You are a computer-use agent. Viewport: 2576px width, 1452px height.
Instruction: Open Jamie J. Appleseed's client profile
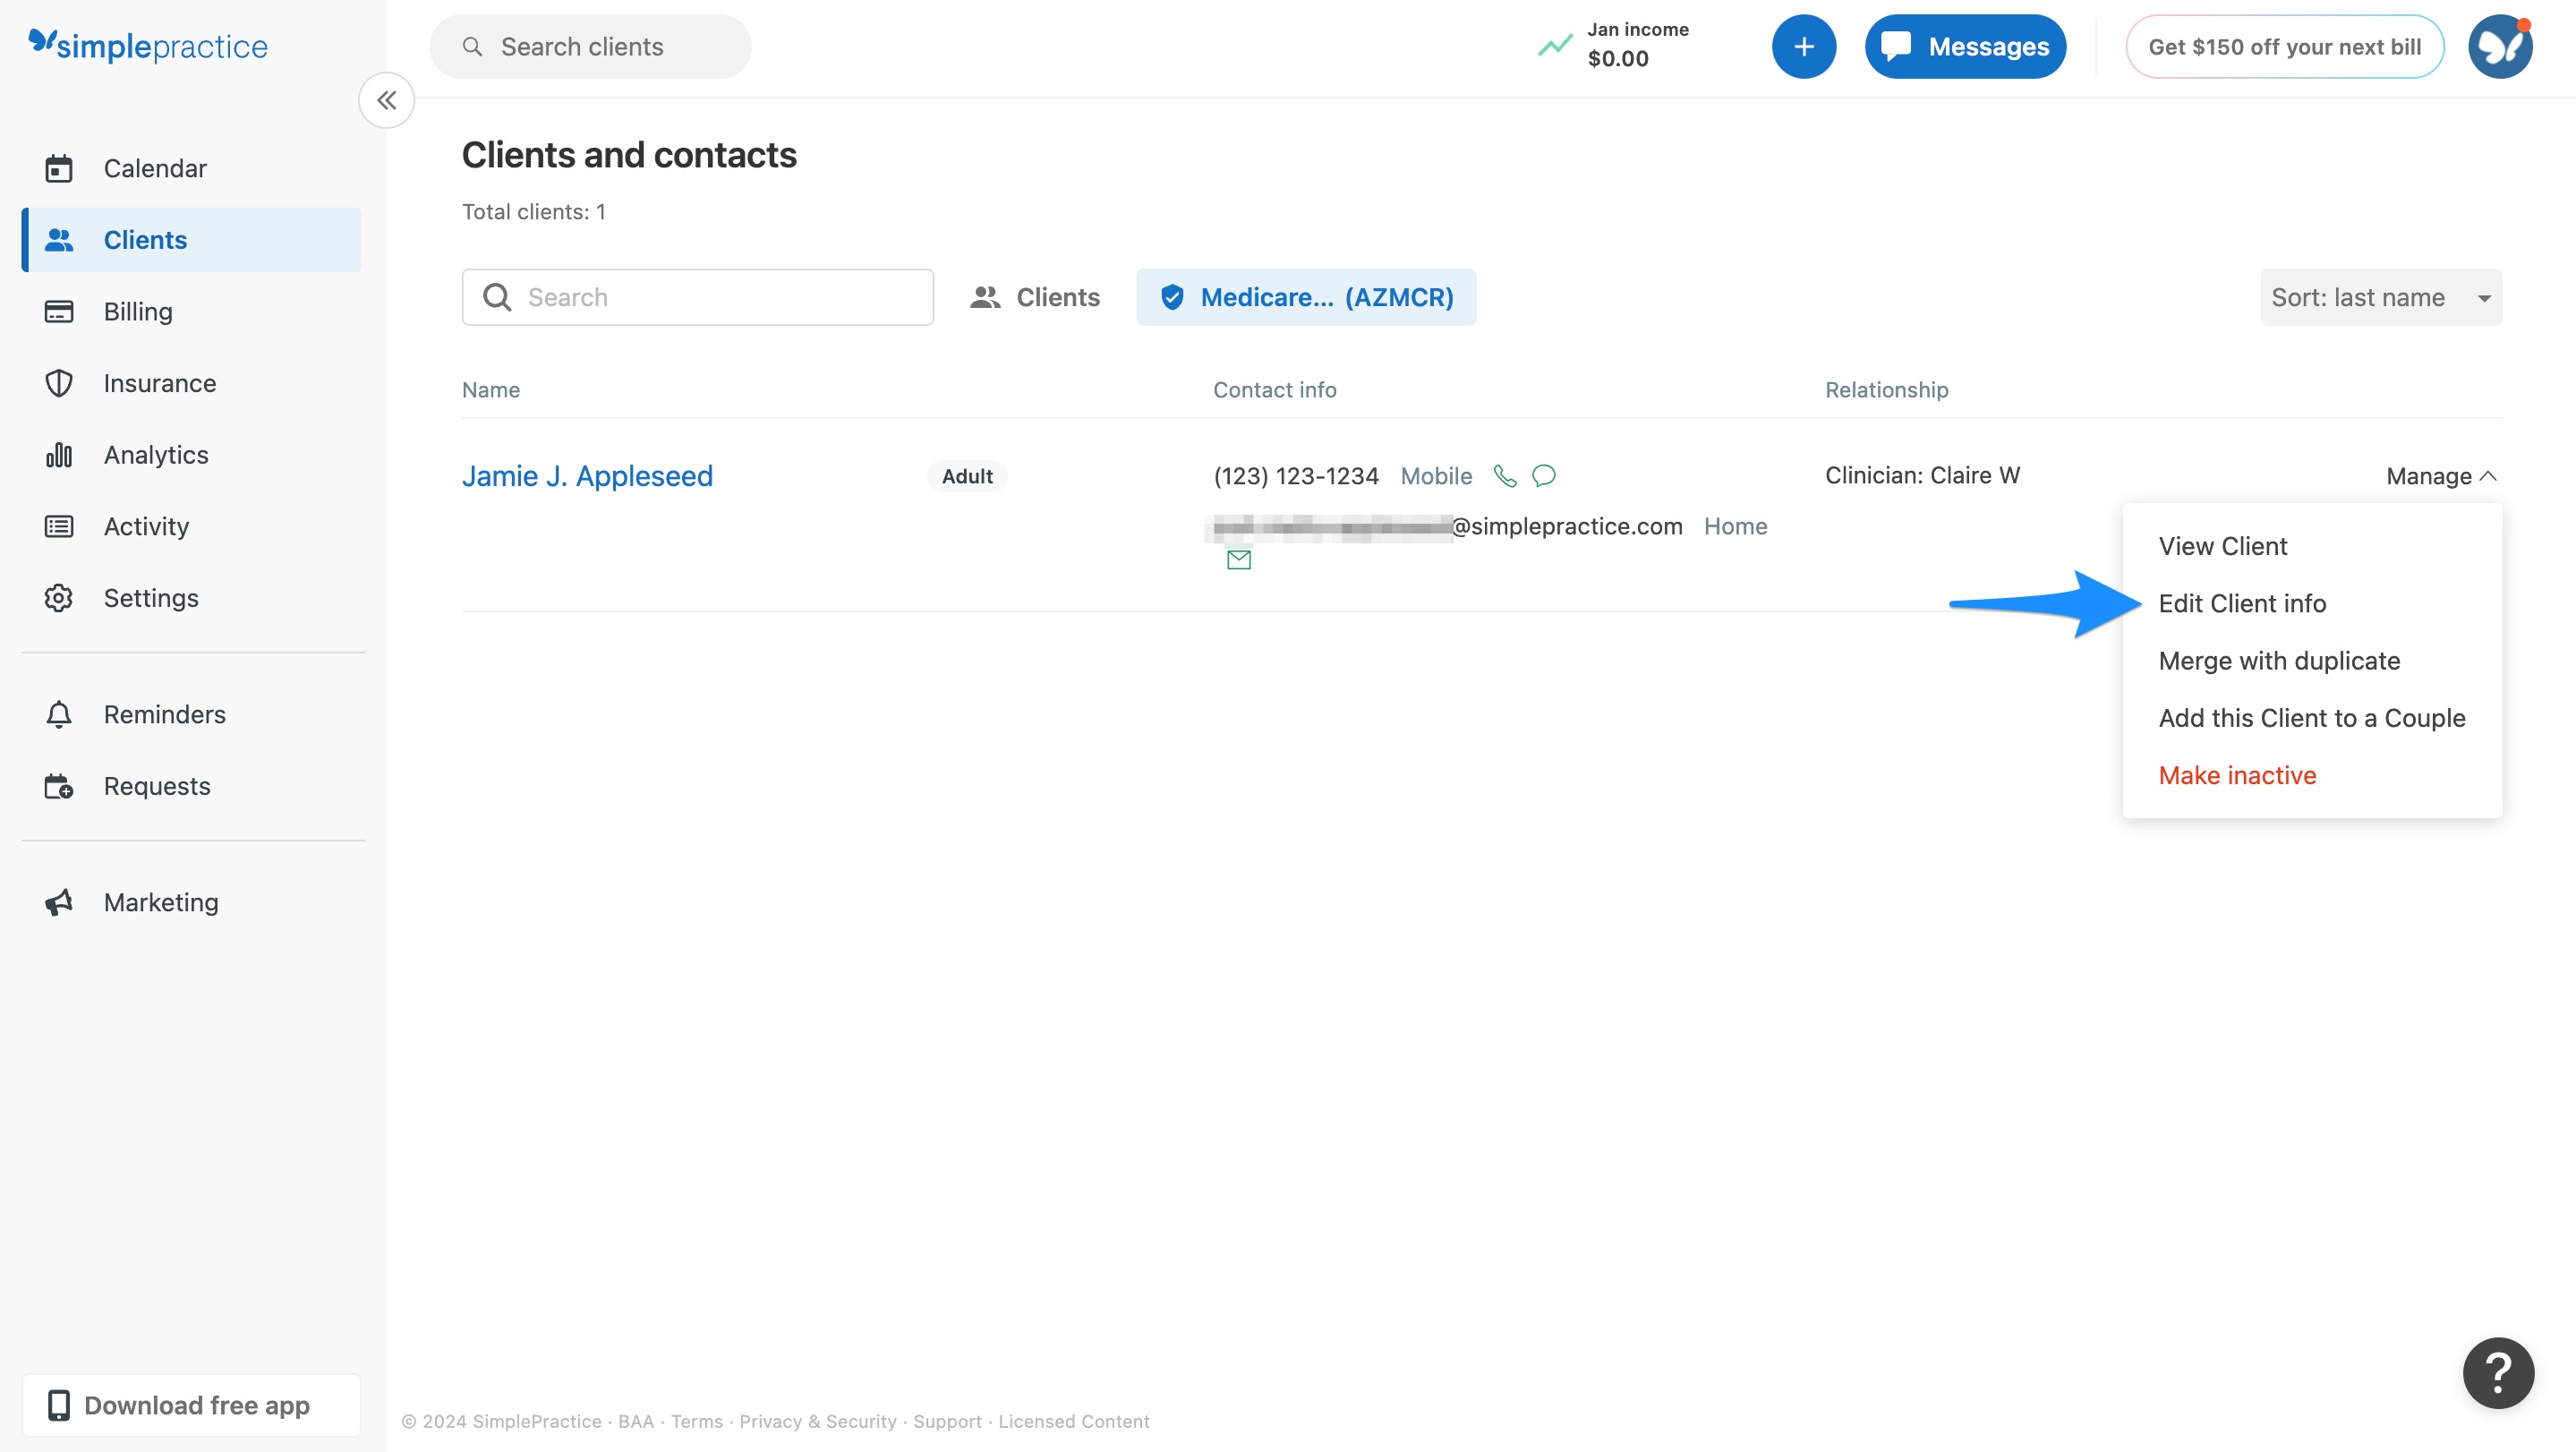pyautogui.click(x=587, y=476)
